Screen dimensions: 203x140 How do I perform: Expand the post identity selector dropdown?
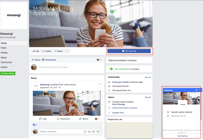(97, 119)
